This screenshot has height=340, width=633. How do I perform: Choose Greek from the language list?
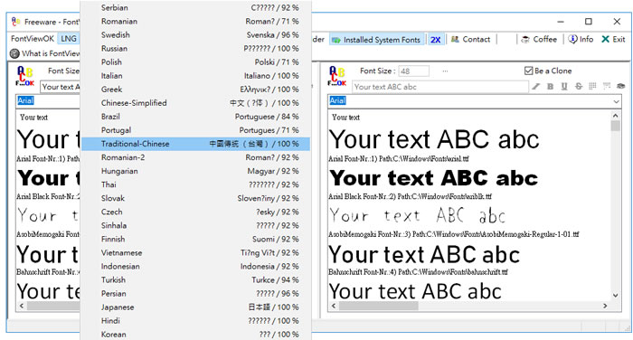pyautogui.click(x=196, y=90)
